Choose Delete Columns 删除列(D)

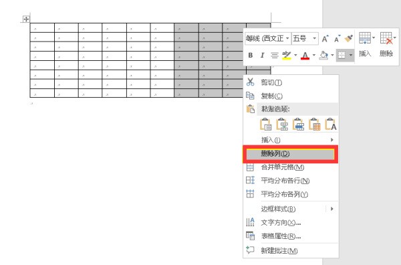coord(291,154)
